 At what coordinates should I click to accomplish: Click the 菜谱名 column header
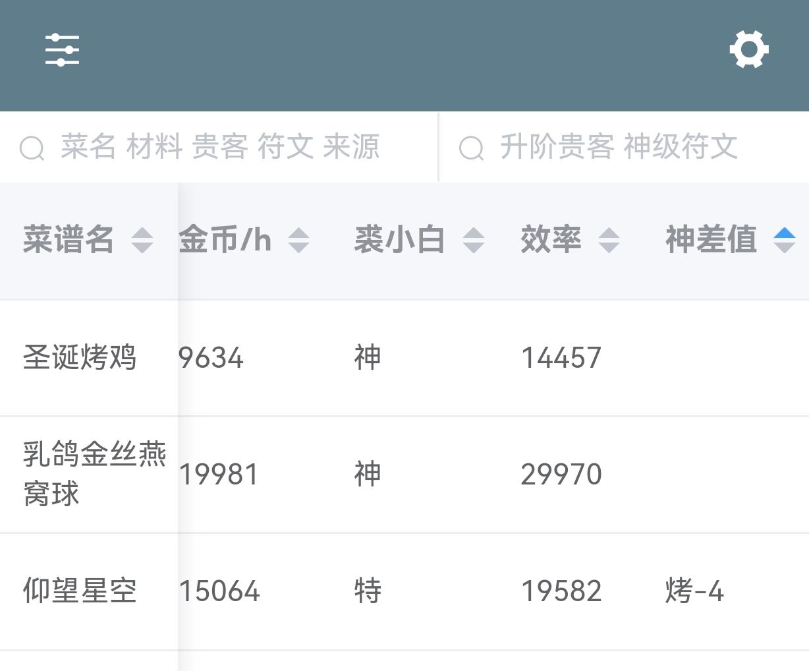tap(88, 240)
